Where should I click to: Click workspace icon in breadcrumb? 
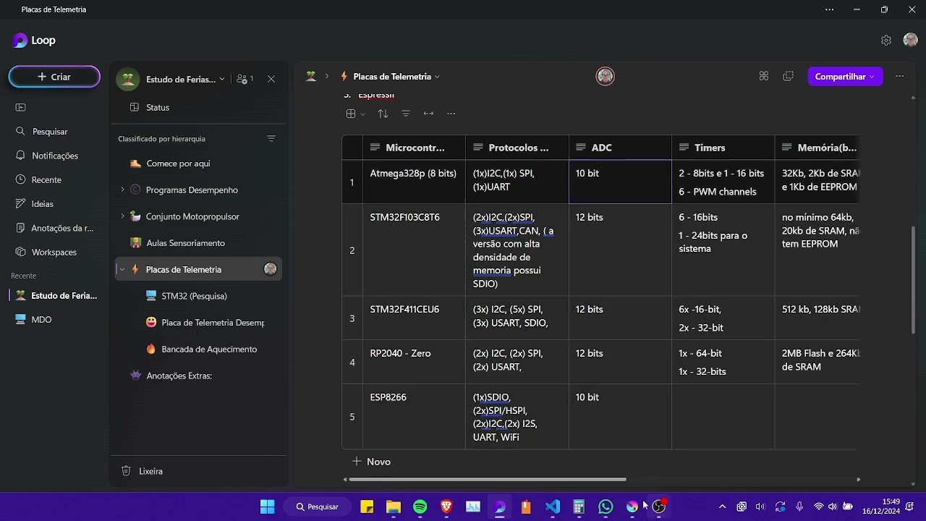click(x=311, y=76)
